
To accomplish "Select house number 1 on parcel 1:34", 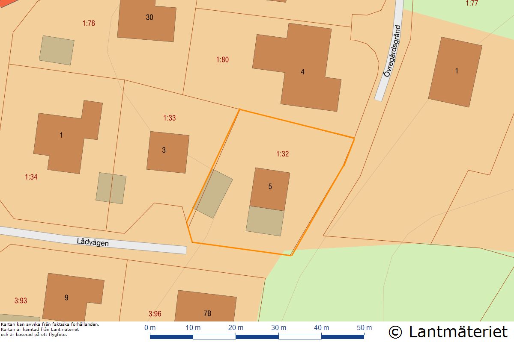I will click(x=61, y=135).
